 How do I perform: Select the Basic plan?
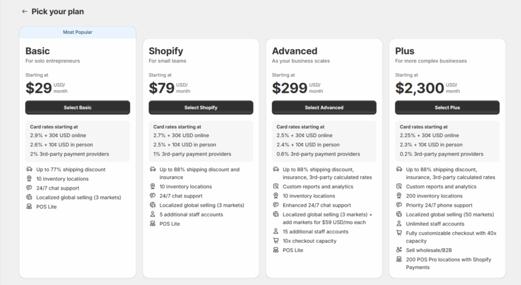(x=77, y=108)
